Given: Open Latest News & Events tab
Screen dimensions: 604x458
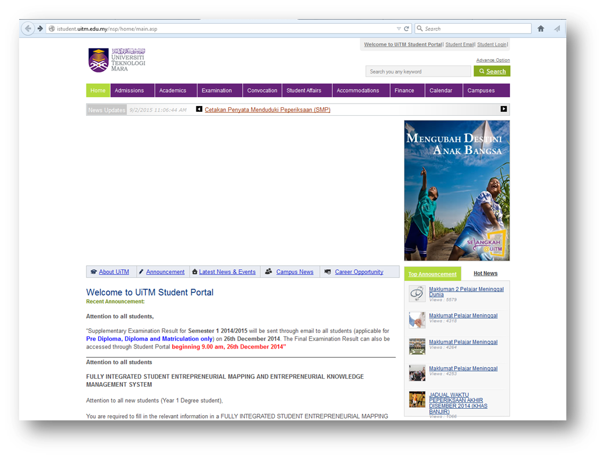Looking at the screenshot, I should (x=227, y=272).
